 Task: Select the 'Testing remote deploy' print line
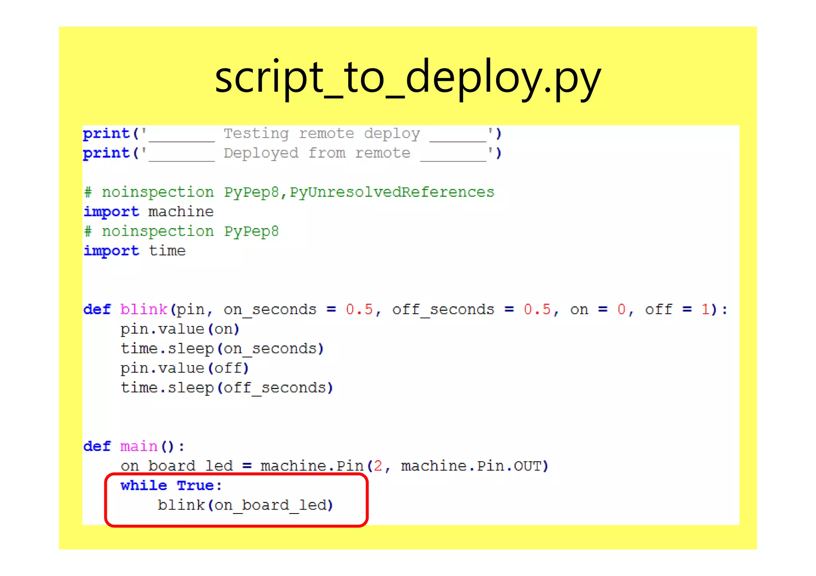292,134
